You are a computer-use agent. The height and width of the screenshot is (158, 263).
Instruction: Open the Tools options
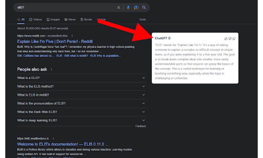pyautogui.click(x=142, y=19)
